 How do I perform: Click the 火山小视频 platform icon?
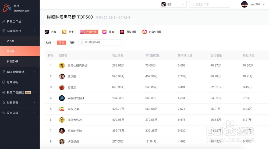(x=144, y=32)
